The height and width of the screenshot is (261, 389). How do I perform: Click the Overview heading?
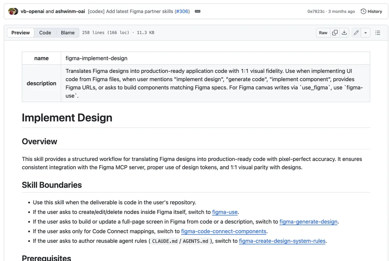[40, 141]
